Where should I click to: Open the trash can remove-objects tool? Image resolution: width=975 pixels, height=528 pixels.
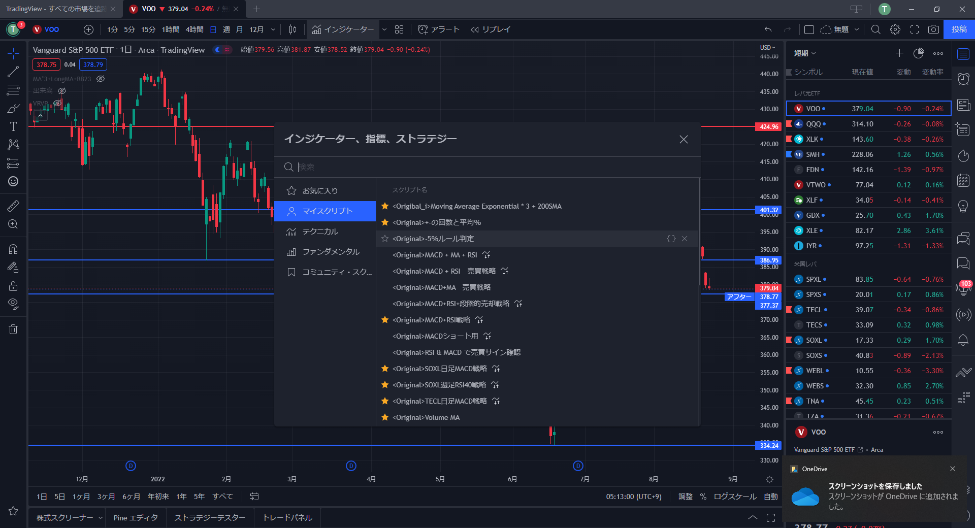click(x=13, y=329)
